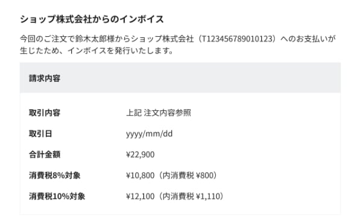Click the 消費税10%対象 label
Image resolution: width=363 pixels, height=223 pixels.
pyautogui.click(x=57, y=196)
